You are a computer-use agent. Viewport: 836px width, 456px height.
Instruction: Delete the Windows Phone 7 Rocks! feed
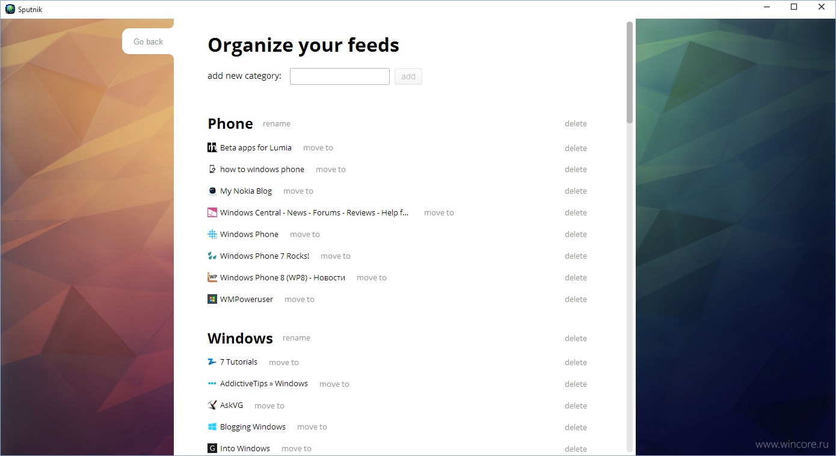point(576,256)
